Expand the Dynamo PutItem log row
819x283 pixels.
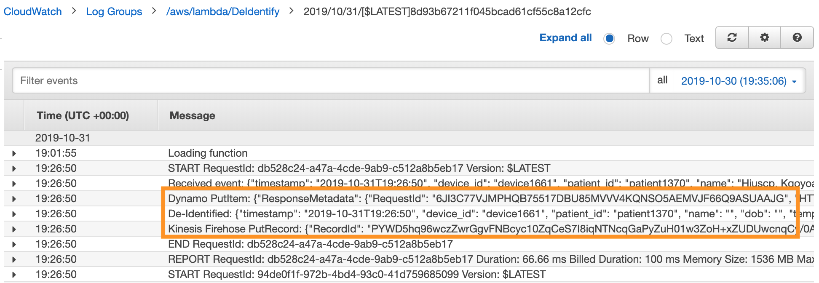[x=14, y=199]
